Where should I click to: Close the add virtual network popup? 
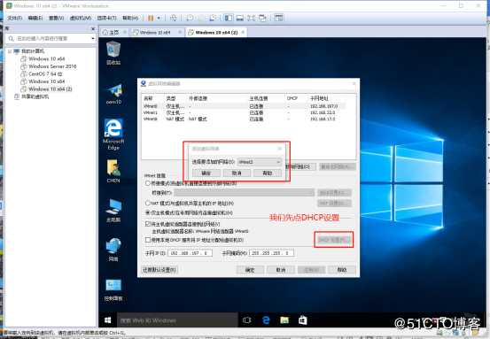click(x=280, y=149)
